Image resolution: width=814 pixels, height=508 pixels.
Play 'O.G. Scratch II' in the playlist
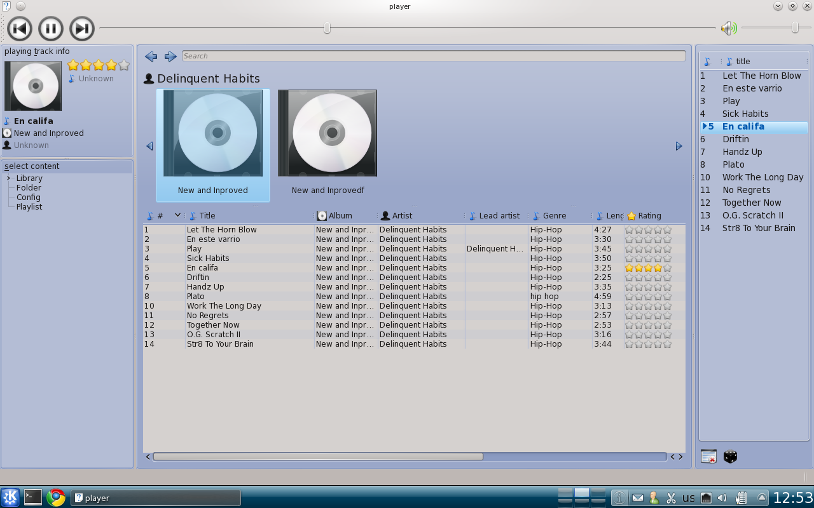754,215
